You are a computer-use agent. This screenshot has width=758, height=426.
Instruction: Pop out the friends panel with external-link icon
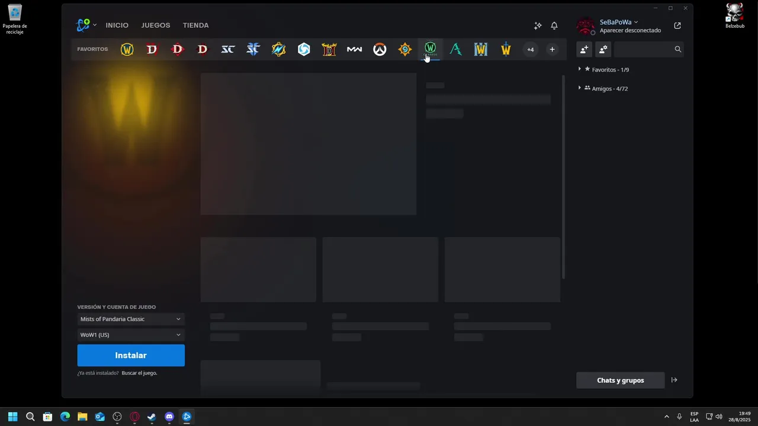(677, 25)
